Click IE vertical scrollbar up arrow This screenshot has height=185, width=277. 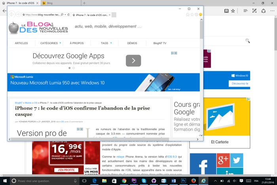201,20
